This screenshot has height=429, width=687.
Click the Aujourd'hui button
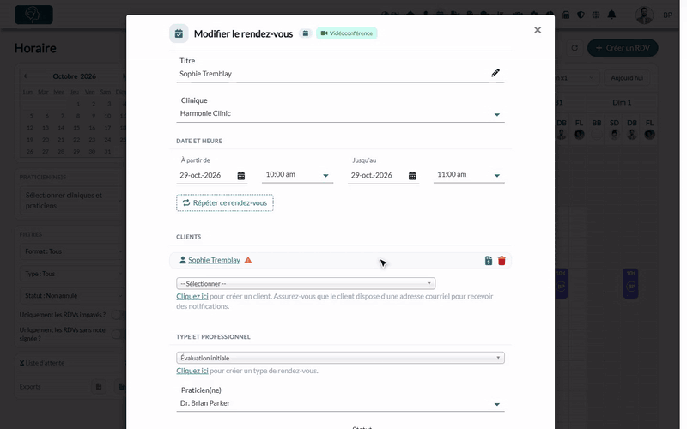coord(627,78)
